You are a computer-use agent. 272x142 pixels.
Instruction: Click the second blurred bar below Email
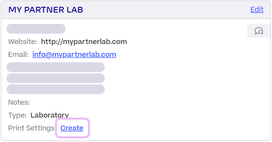point(55,78)
